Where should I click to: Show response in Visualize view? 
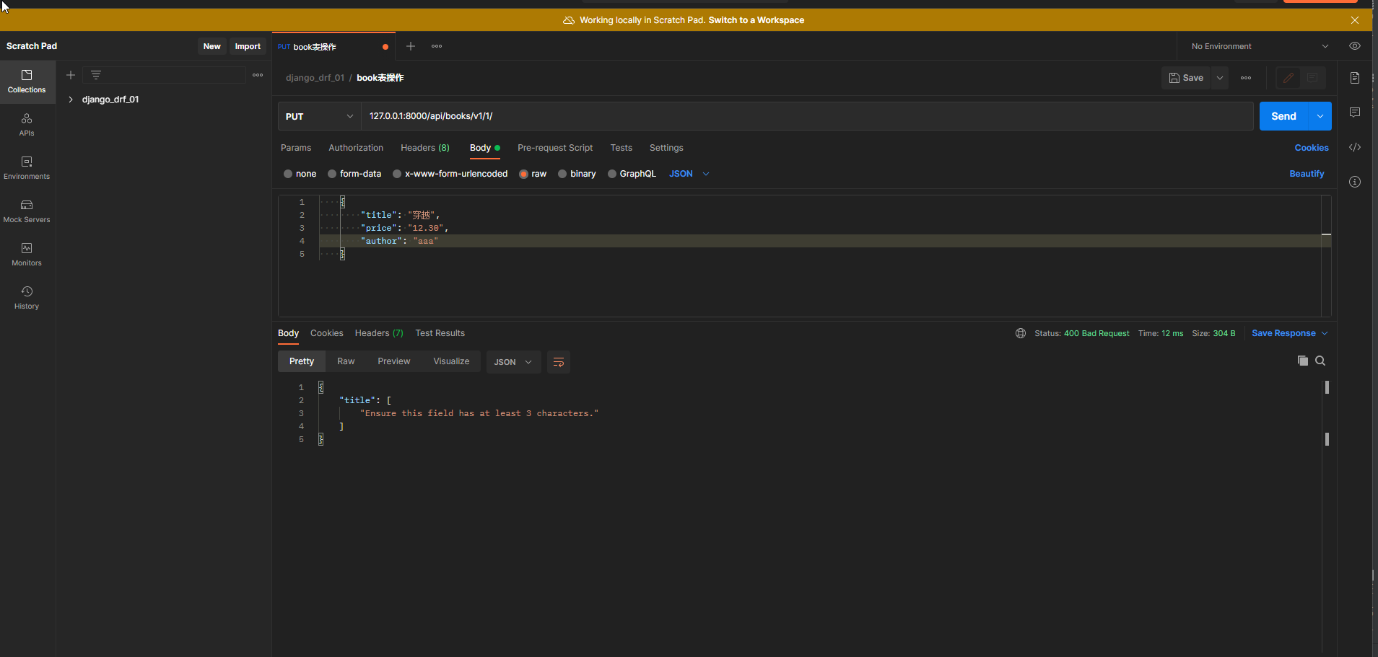[451, 361]
